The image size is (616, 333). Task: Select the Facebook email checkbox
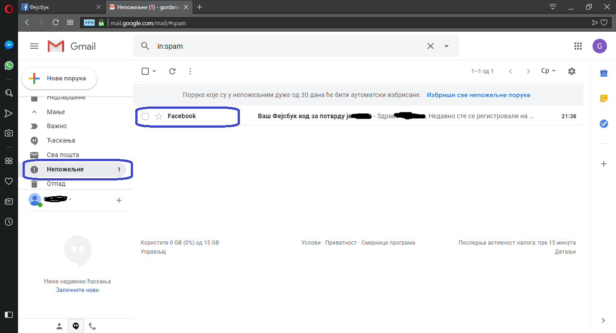pos(145,116)
